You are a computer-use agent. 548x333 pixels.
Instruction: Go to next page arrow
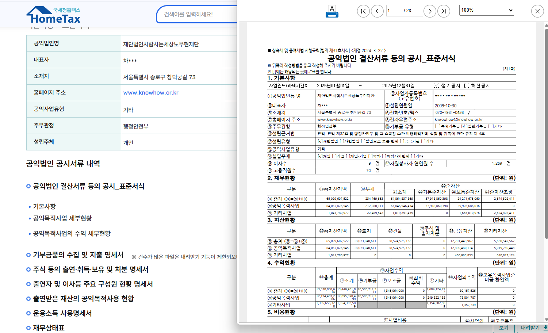[x=430, y=11]
